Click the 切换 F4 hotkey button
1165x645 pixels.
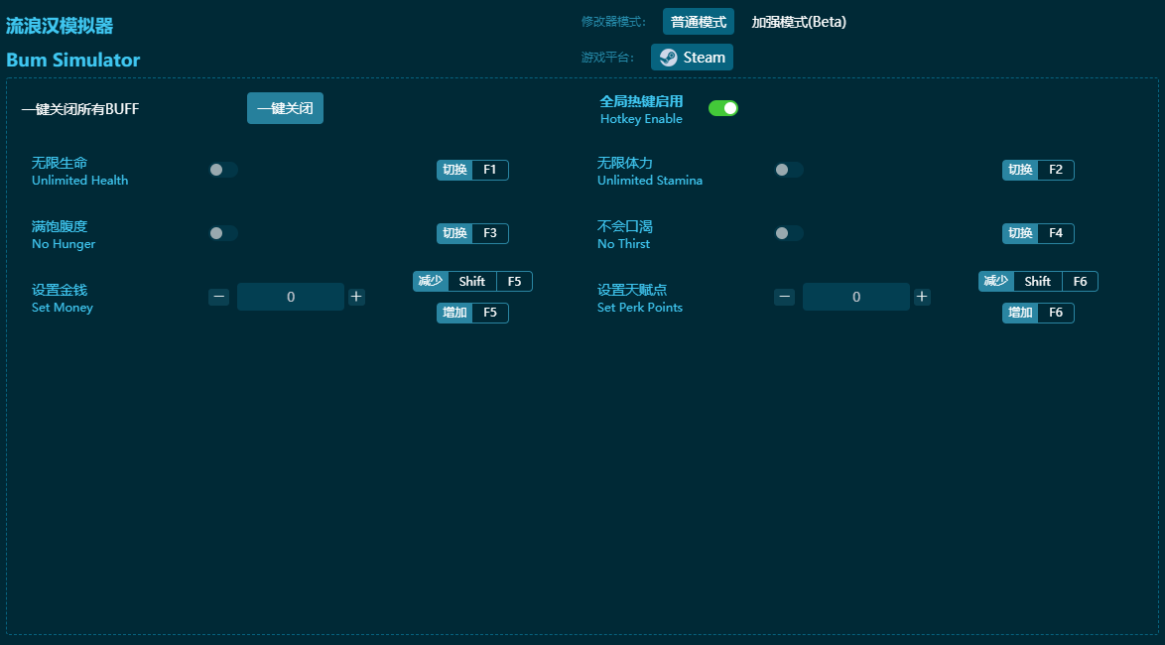click(1038, 233)
